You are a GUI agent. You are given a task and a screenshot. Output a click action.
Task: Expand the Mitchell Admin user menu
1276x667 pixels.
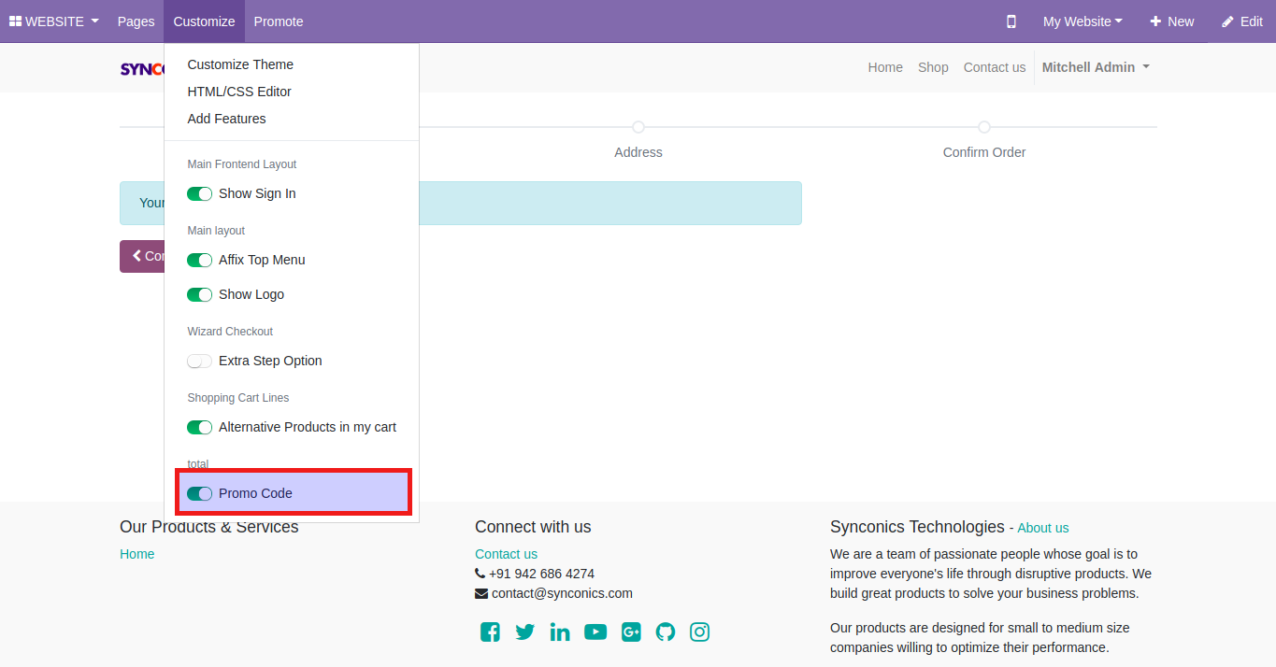pos(1096,67)
